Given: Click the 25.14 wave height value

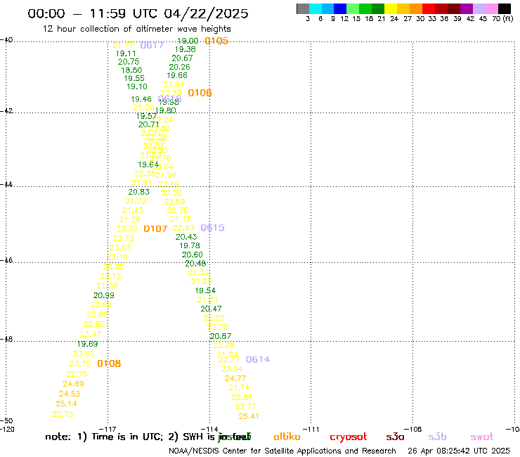Looking at the screenshot, I should point(66,404).
